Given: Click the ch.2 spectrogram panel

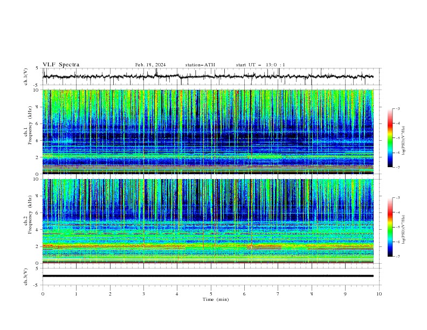Looking at the screenshot, I should click(x=208, y=221).
